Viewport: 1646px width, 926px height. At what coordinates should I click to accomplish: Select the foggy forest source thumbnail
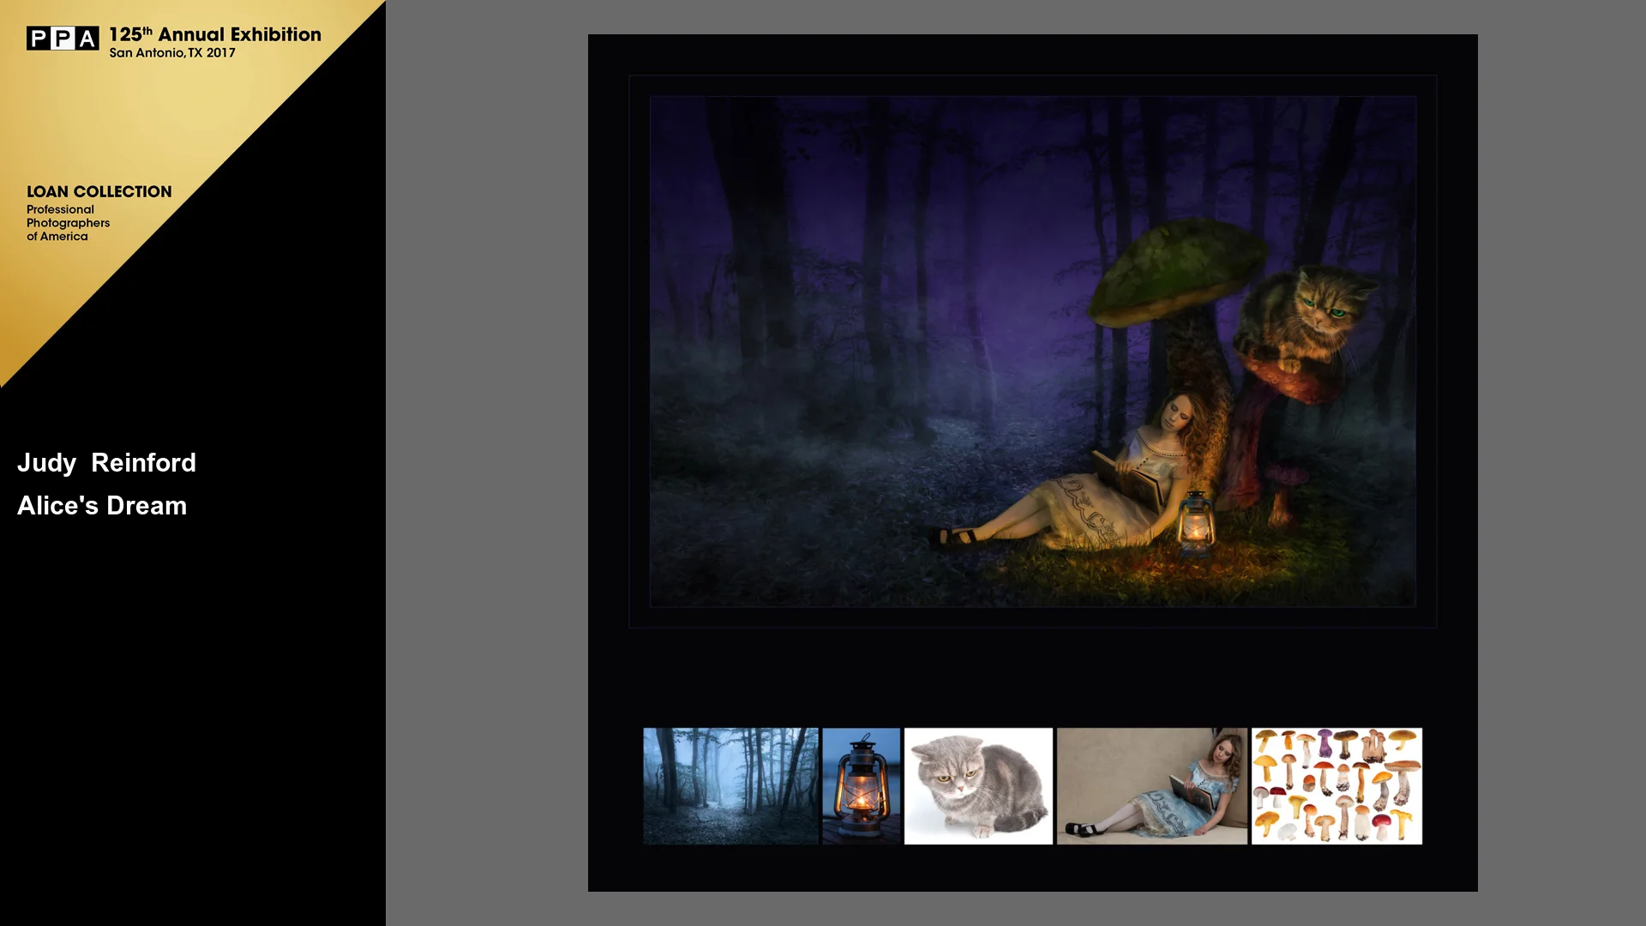[x=730, y=786]
